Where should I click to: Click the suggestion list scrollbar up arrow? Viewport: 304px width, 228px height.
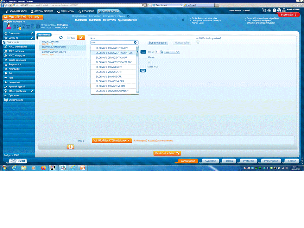[x=137, y=47]
